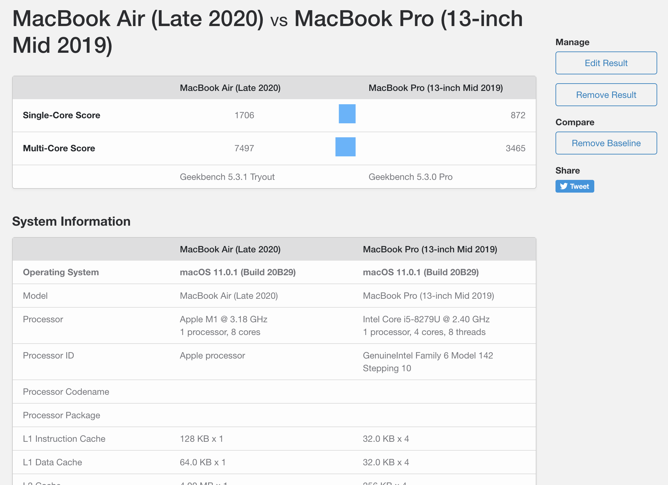Click Model value MacBook Air (Late 2020)
This screenshot has height=485, width=668.
229,296
